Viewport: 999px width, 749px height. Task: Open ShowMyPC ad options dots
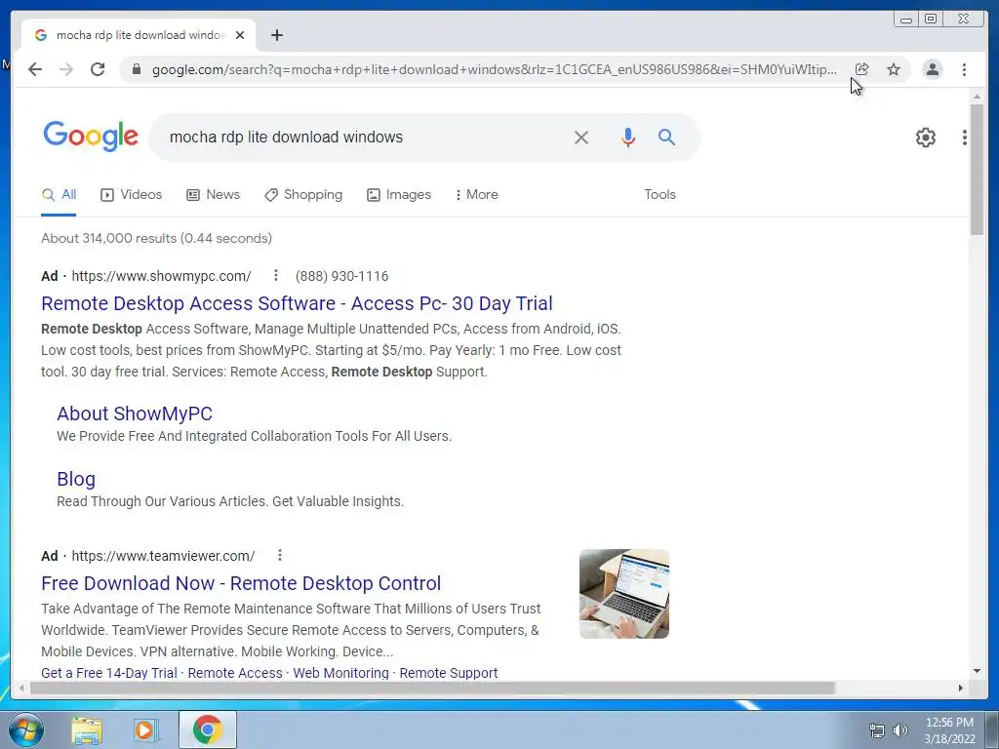pos(275,275)
